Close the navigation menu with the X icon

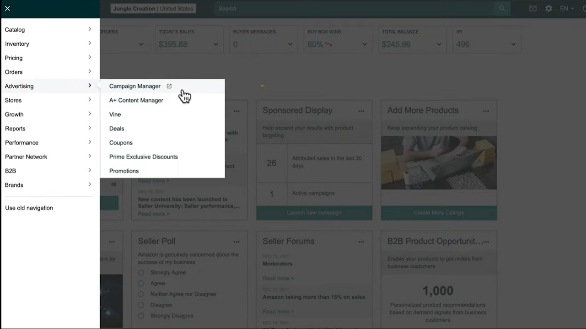[x=7, y=8]
